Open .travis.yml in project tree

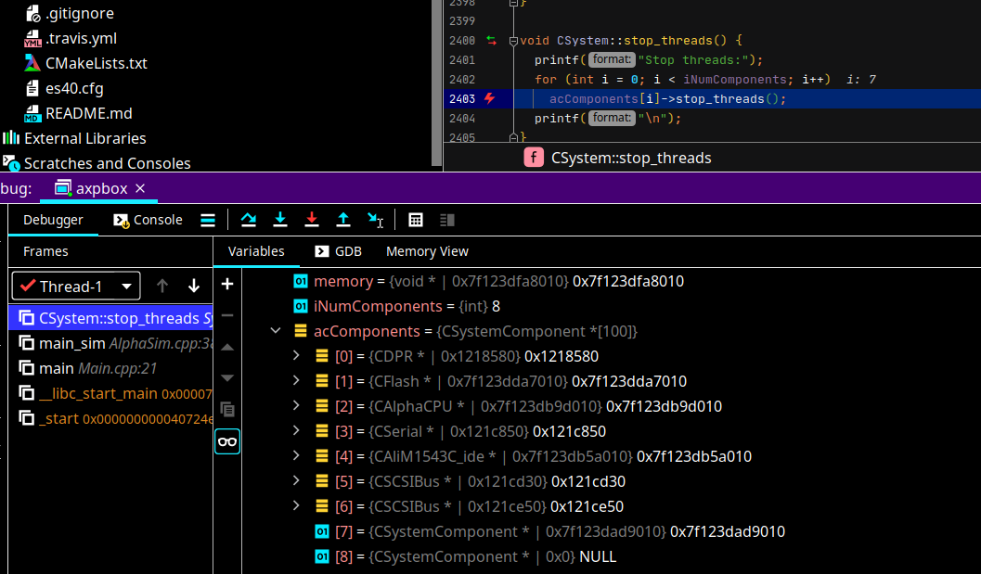pos(71,38)
